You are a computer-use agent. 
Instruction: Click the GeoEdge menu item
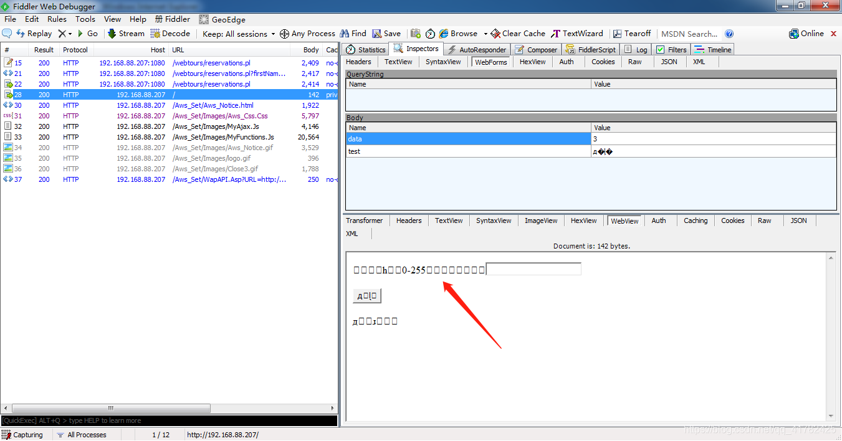[222, 19]
